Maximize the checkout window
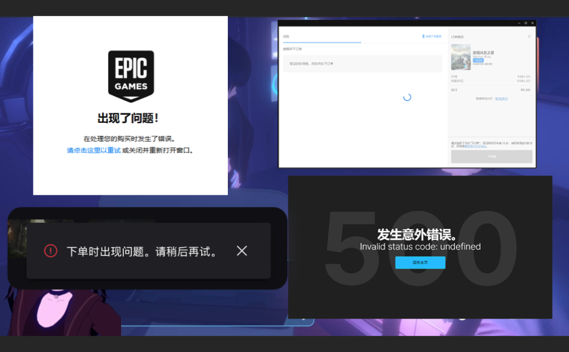The image size is (569, 352). click(x=526, y=23)
